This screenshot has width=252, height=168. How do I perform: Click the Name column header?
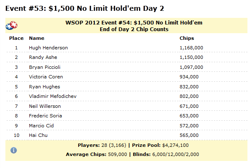(x=37, y=38)
